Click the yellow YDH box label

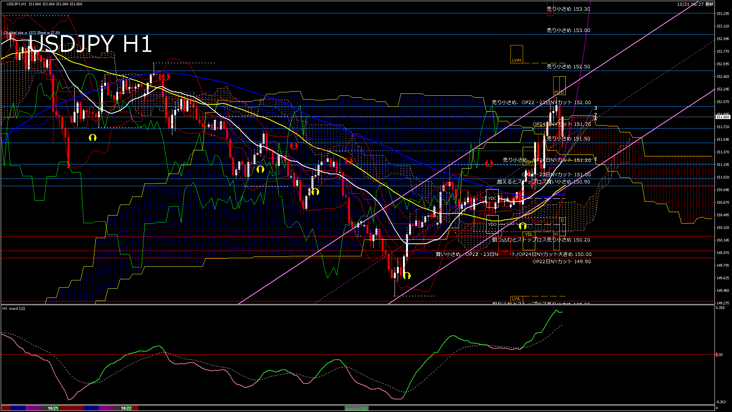(x=529, y=162)
